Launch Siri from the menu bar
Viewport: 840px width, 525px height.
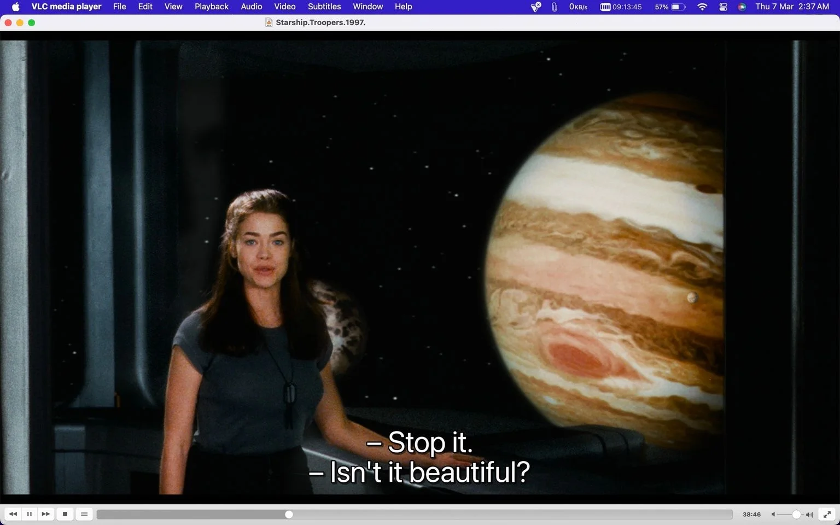(x=742, y=7)
